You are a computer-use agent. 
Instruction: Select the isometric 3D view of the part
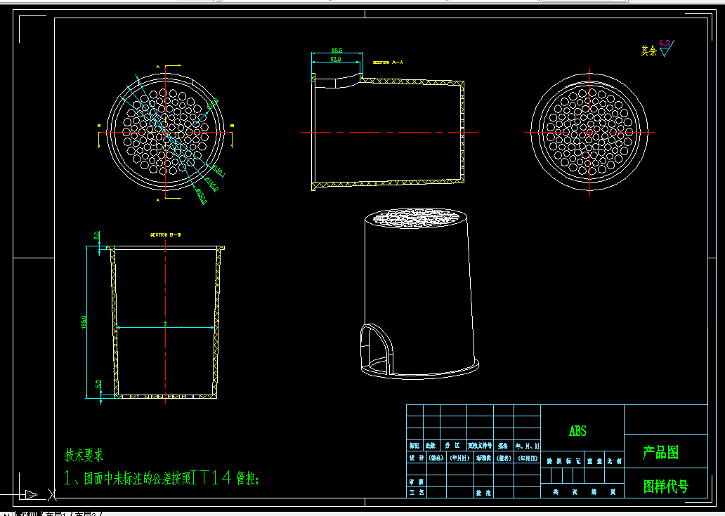pos(419,293)
